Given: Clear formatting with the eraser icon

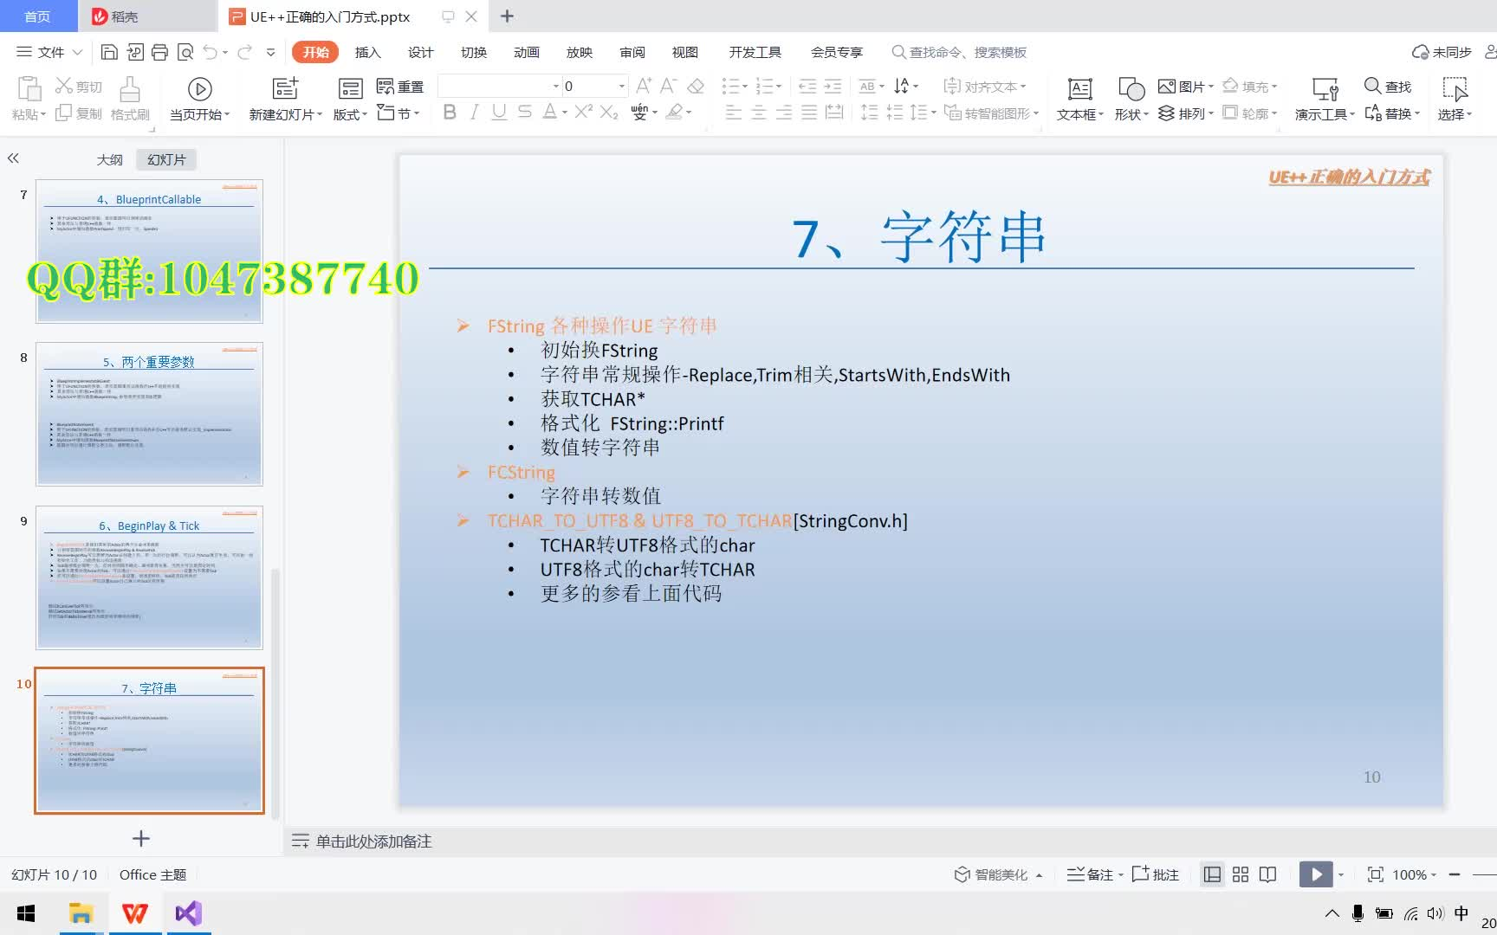Looking at the screenshot, I should coord(695,86).
